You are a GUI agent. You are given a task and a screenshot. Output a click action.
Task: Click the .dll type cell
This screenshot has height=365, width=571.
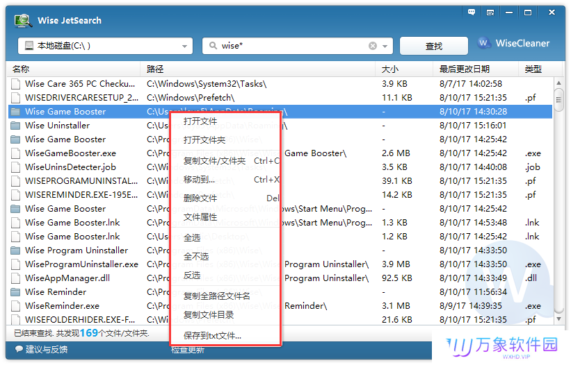coord(531,278)
